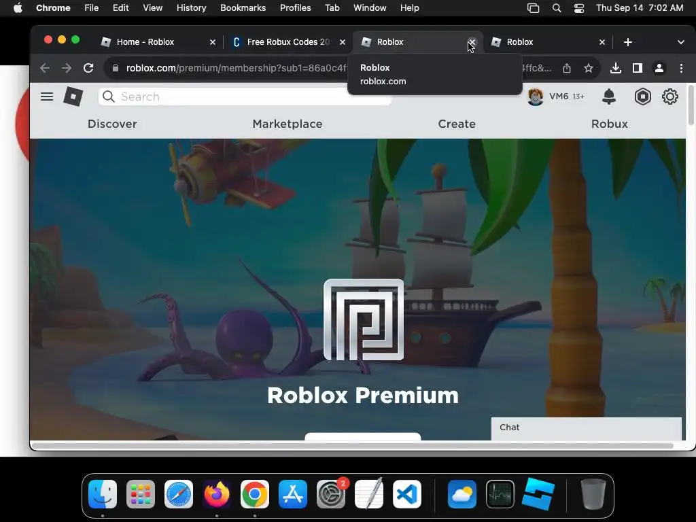The width and height of the screenshot is (696, 522).
Task: Click the horizontal page scrollbar
Action: [353, 445]
